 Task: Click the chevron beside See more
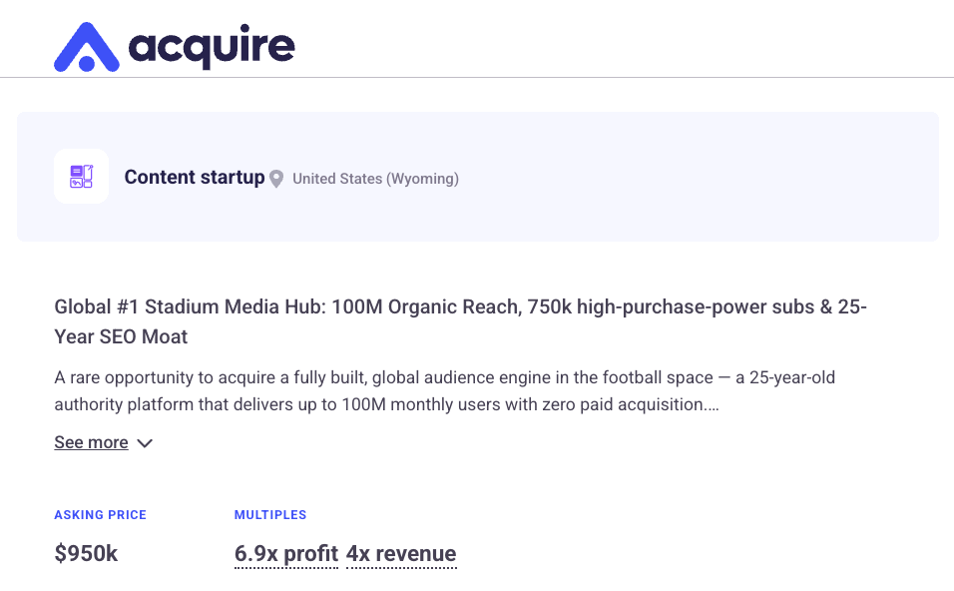pyautogui.click(x=145, y=443)
